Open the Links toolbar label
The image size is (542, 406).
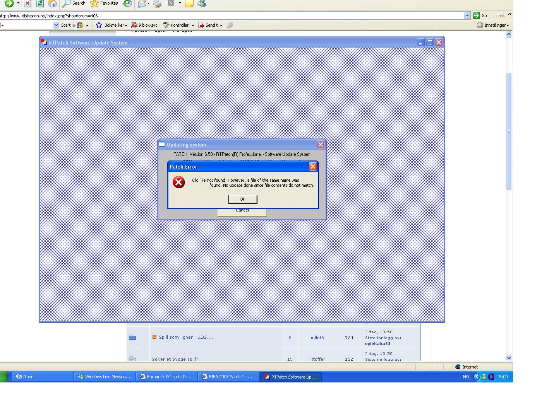click(x=500, y=15)
